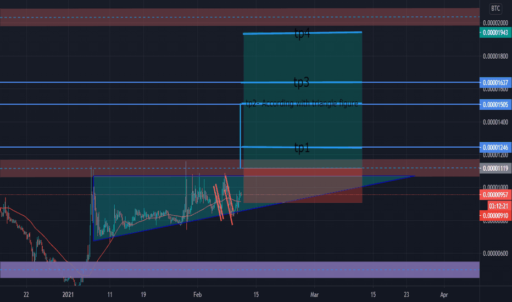Click the 0.00000910 red price label
The height and width of the screenshot is (302, 512).
[496, 215]
